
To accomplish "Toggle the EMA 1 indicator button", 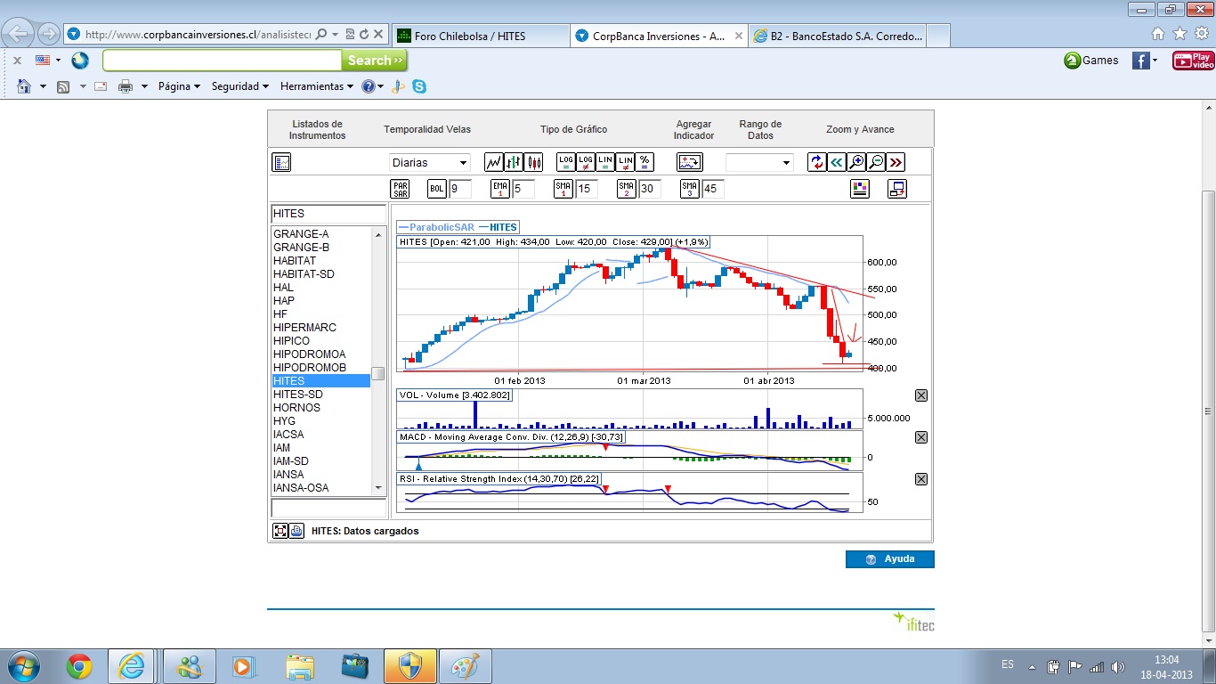I will coord(500,189).
